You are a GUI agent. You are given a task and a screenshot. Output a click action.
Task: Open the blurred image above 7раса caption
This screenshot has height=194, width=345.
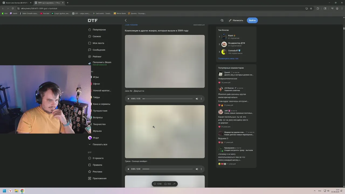click(165, 131)
